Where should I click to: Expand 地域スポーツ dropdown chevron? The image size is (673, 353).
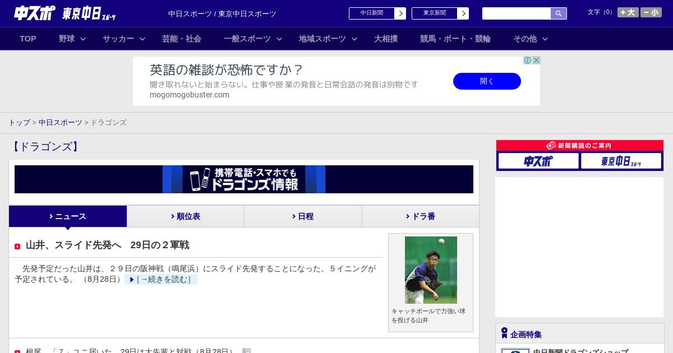pyautogui.click(x=354, y=39)
